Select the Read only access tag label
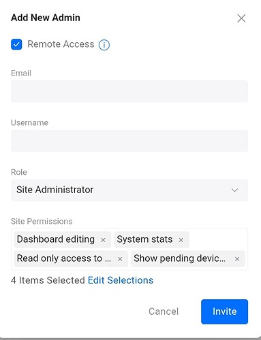Image resolution: width=261 pixels, height=340 pixels. coord(64,258)
